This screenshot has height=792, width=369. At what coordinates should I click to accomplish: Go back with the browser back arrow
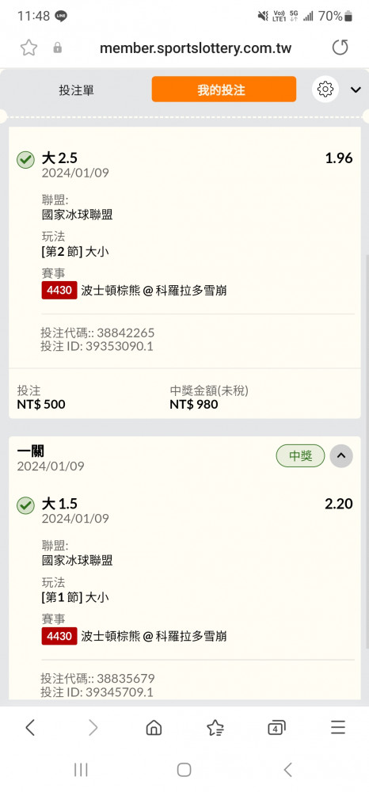click(30, 727)
